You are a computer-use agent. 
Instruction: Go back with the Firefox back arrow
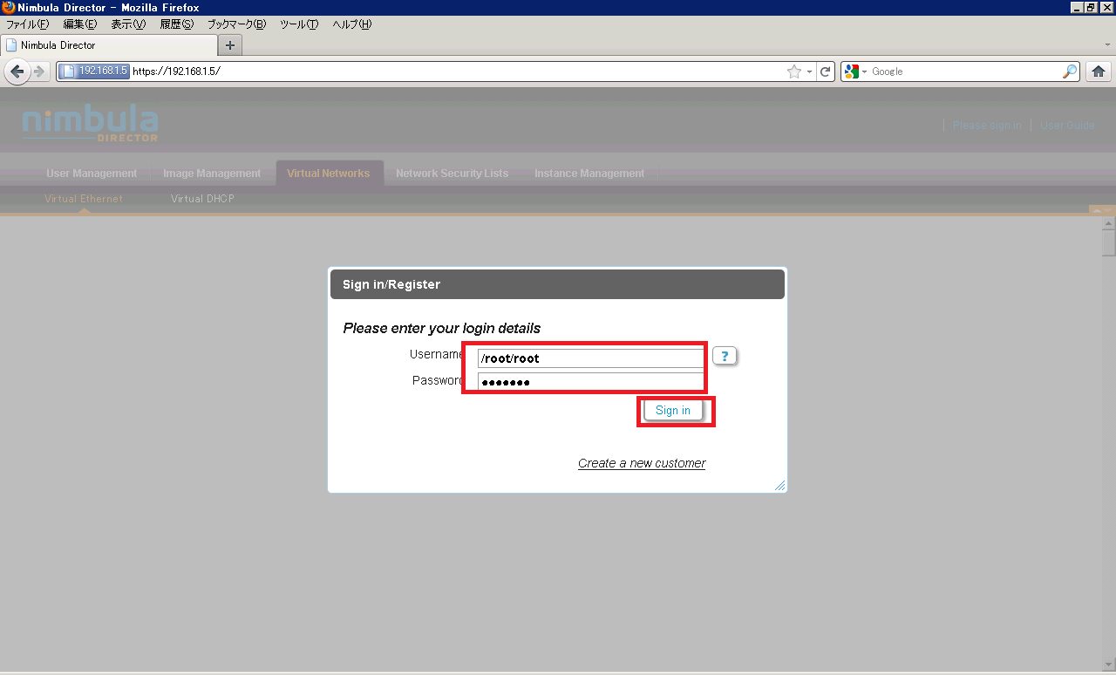[17, 72]
